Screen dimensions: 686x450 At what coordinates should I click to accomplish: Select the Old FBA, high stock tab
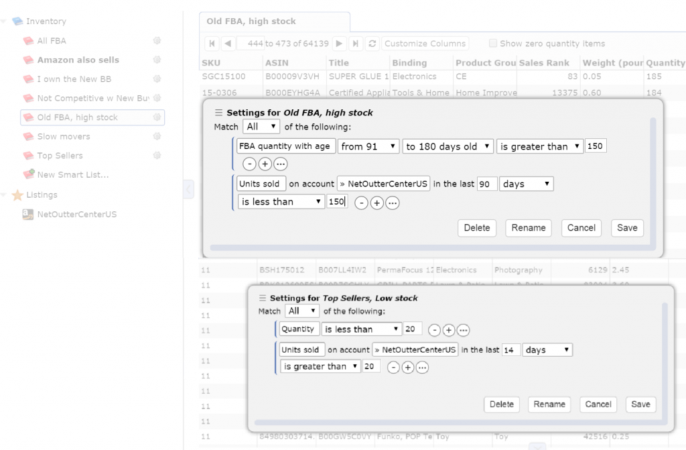click(x=274, y=21)
